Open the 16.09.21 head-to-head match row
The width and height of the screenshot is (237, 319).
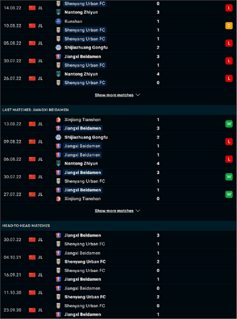coord(118,275)
